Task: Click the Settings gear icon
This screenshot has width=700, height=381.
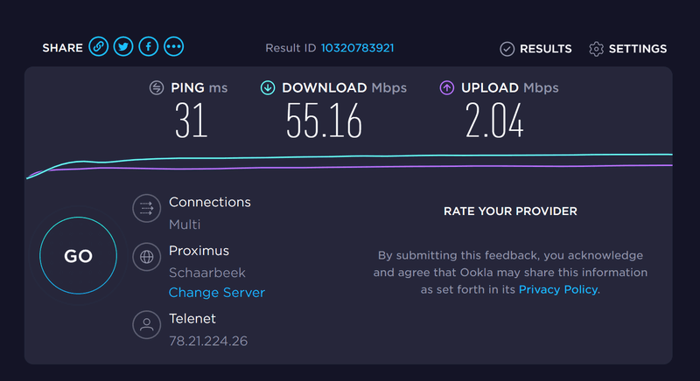Action: coord(596,49)
